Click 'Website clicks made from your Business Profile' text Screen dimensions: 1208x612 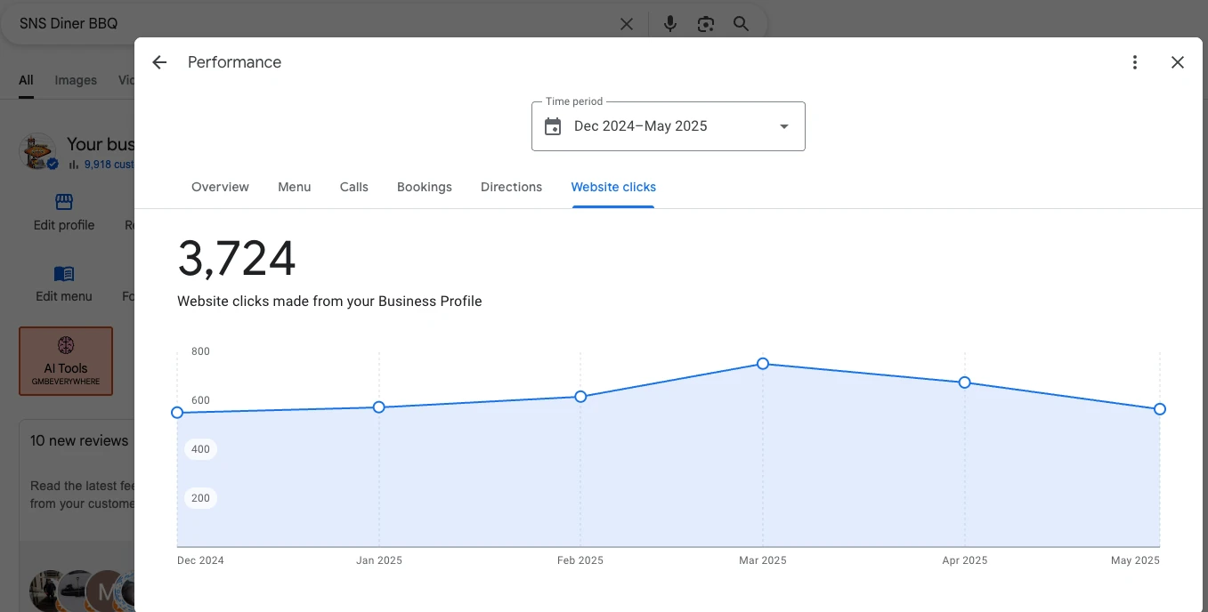329,302
